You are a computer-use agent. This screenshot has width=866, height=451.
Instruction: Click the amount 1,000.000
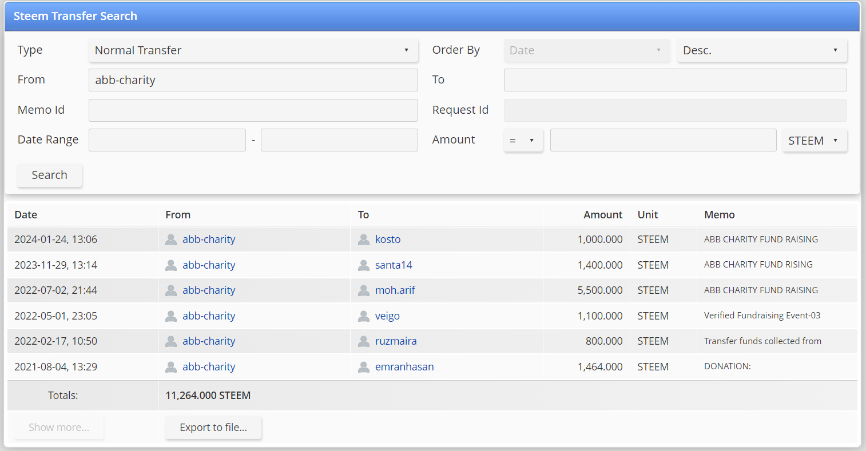click(600, 240)
